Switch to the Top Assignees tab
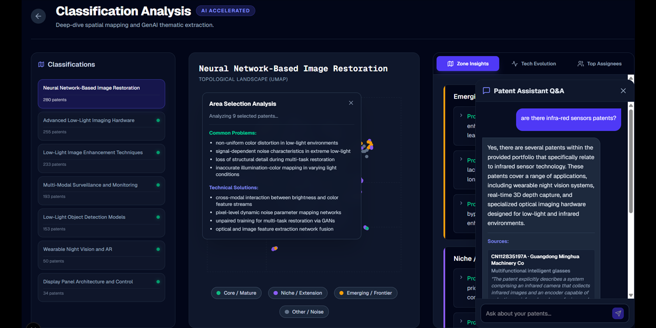Image resolution: width=656 pixels, height=328 pixels. tap(599, 64)
